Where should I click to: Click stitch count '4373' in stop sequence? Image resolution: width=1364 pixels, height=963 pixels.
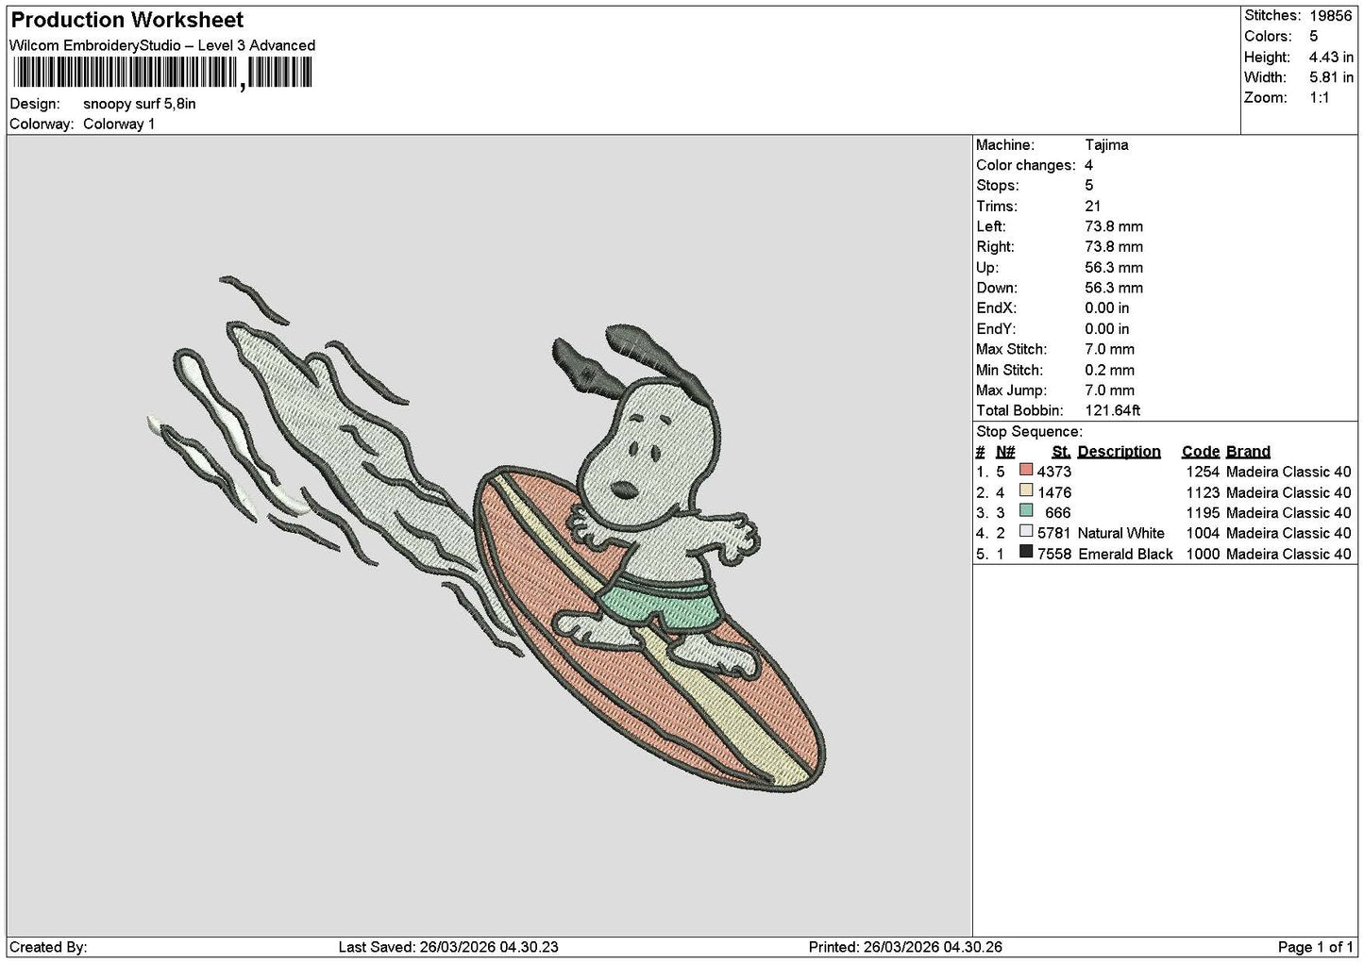tap(1054, 472)
